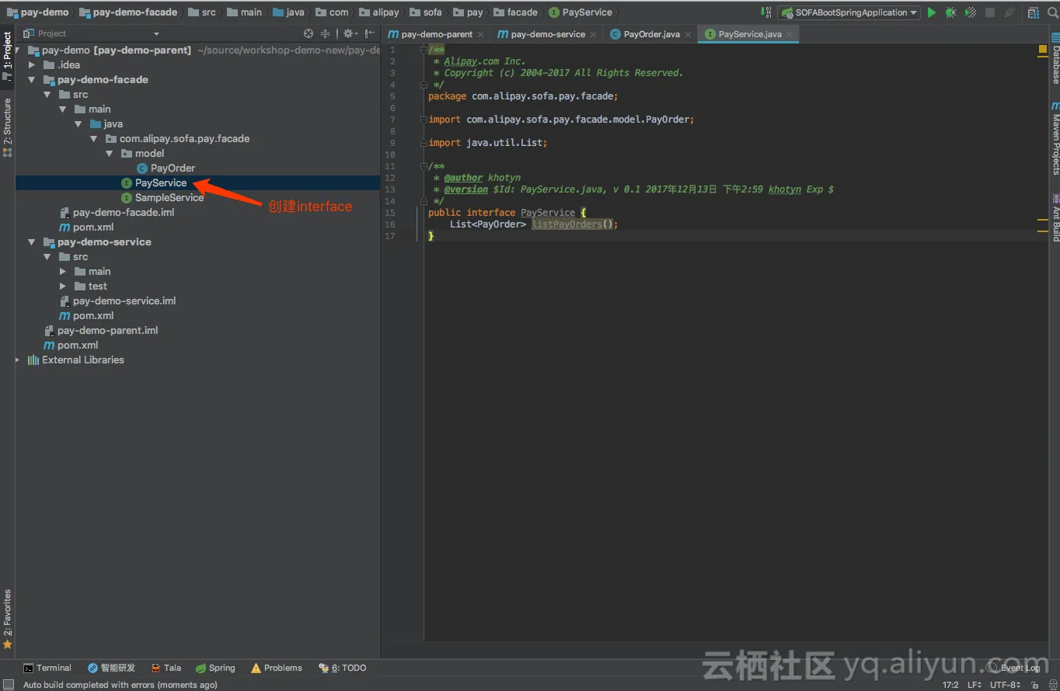Click the pay-demo-facade breadcrumb
Viewport: 1060px width, 691px height.
pyautogui.click(x=128, y=12)
